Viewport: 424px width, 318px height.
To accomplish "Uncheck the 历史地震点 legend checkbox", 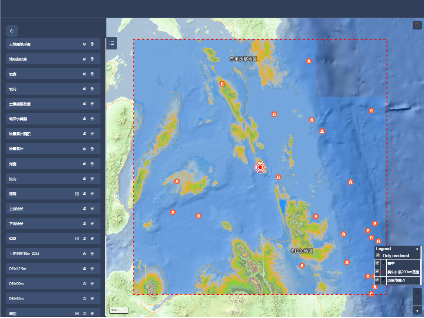I will 377,280.
